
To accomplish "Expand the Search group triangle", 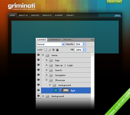I will click(47, 70).
